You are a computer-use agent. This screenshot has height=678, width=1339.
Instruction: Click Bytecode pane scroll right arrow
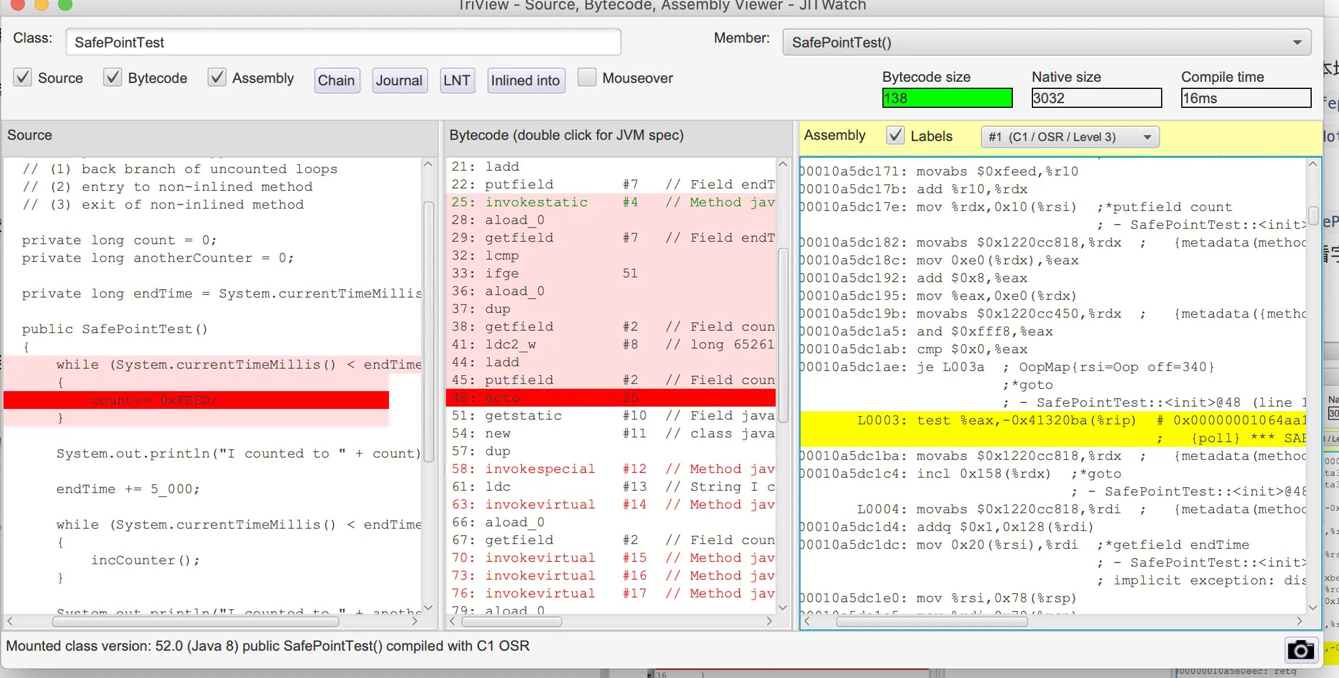point(769,621)
